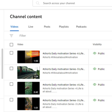Open thumbnail of the 0:42 video

pos(29,88)
